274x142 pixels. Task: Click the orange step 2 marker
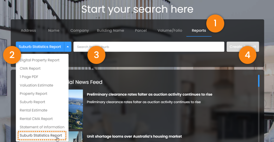click(x=12, y=55)
